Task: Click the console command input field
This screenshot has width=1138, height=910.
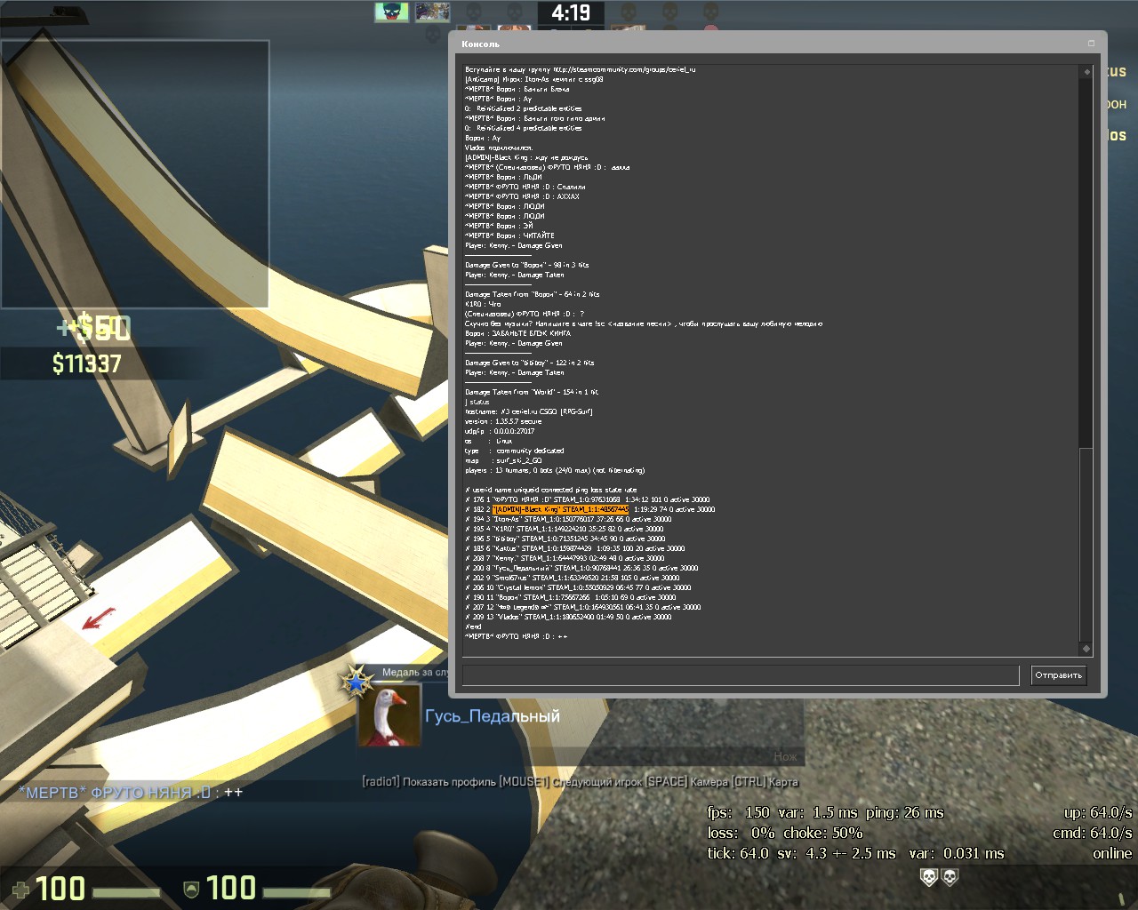Action: (740, 675)
